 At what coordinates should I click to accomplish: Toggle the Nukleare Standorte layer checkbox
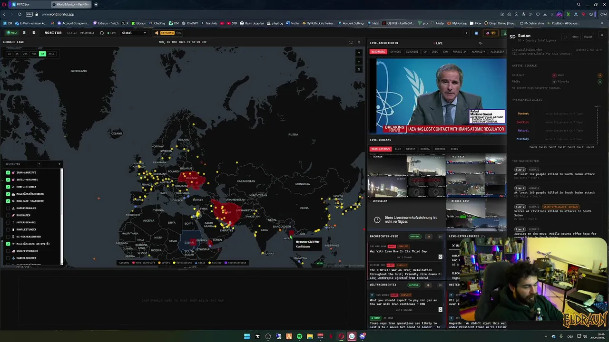click(x=8, y=201)
